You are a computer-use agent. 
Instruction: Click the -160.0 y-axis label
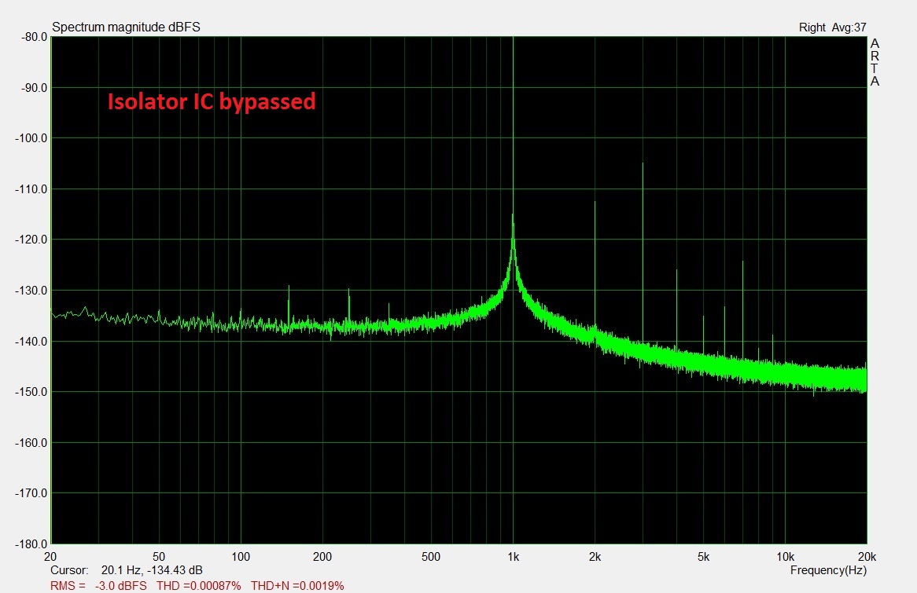click(x=31, y=442)
